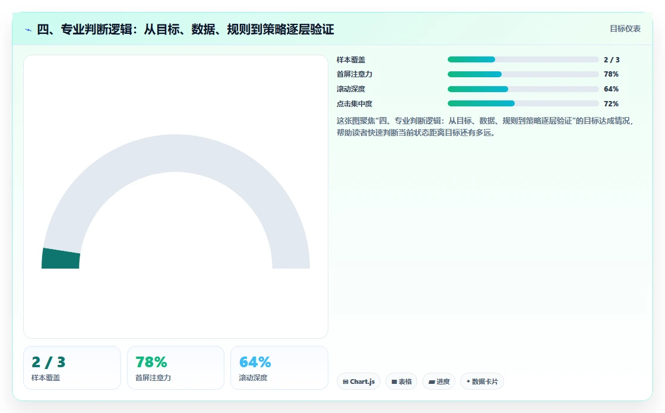
Task: Click the 点击集中度 progress bar
Action: (523, 103)
